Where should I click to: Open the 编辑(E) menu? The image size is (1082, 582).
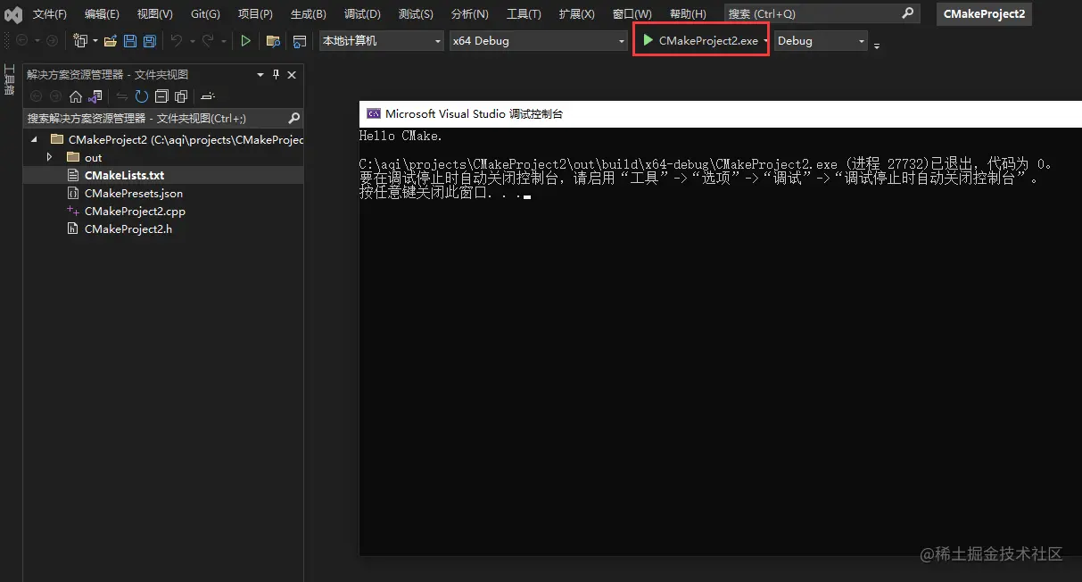102,14
